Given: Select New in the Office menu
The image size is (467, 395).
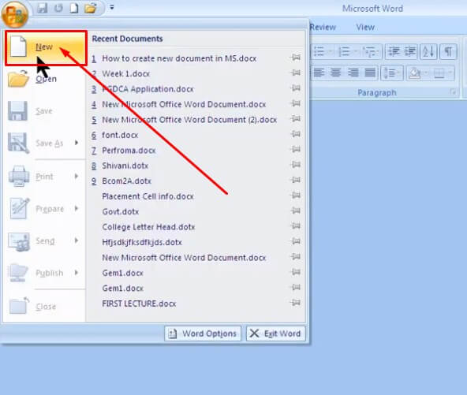Looking at the screenshot, I should pos(46,47).
